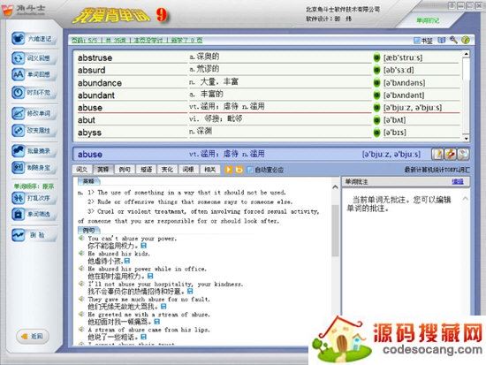Click the note icon beside abuse phonetics

[x=437, y=154]
